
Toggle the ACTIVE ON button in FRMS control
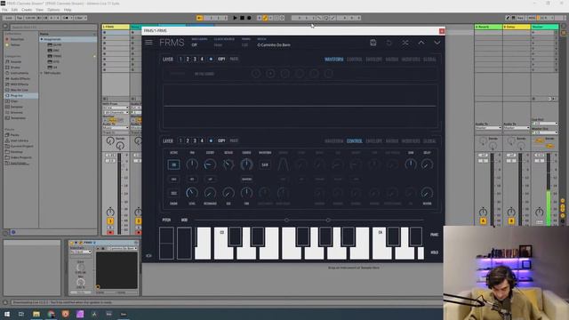click(174, 164)
